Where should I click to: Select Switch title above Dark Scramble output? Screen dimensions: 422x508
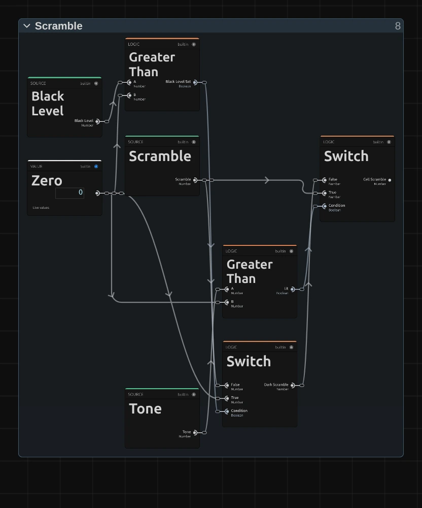[x=249, y=361]
